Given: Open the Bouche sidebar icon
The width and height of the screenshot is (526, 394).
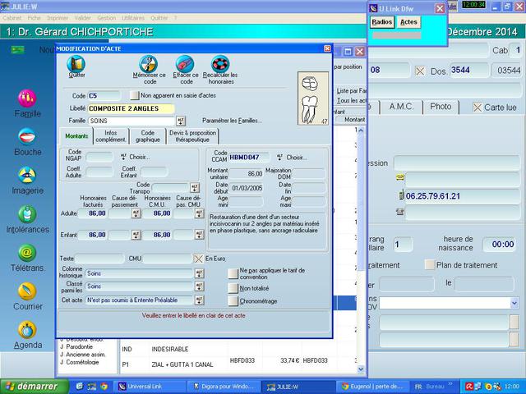Looking at the screenshot, I should click(x=27, y=136).
